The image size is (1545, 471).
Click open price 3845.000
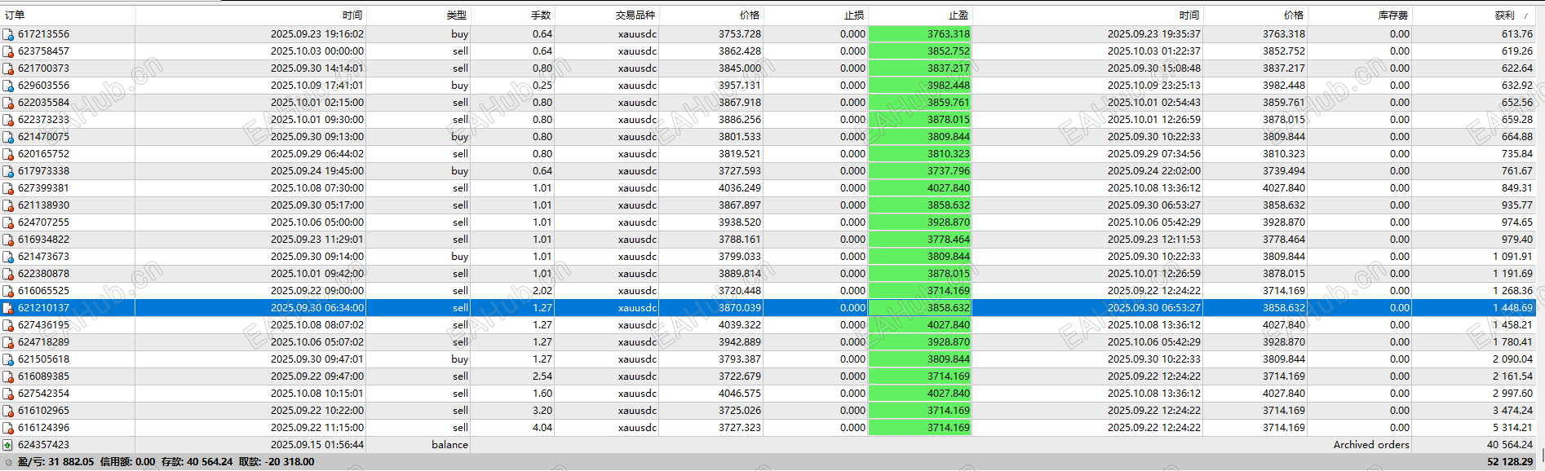[740, 68]
